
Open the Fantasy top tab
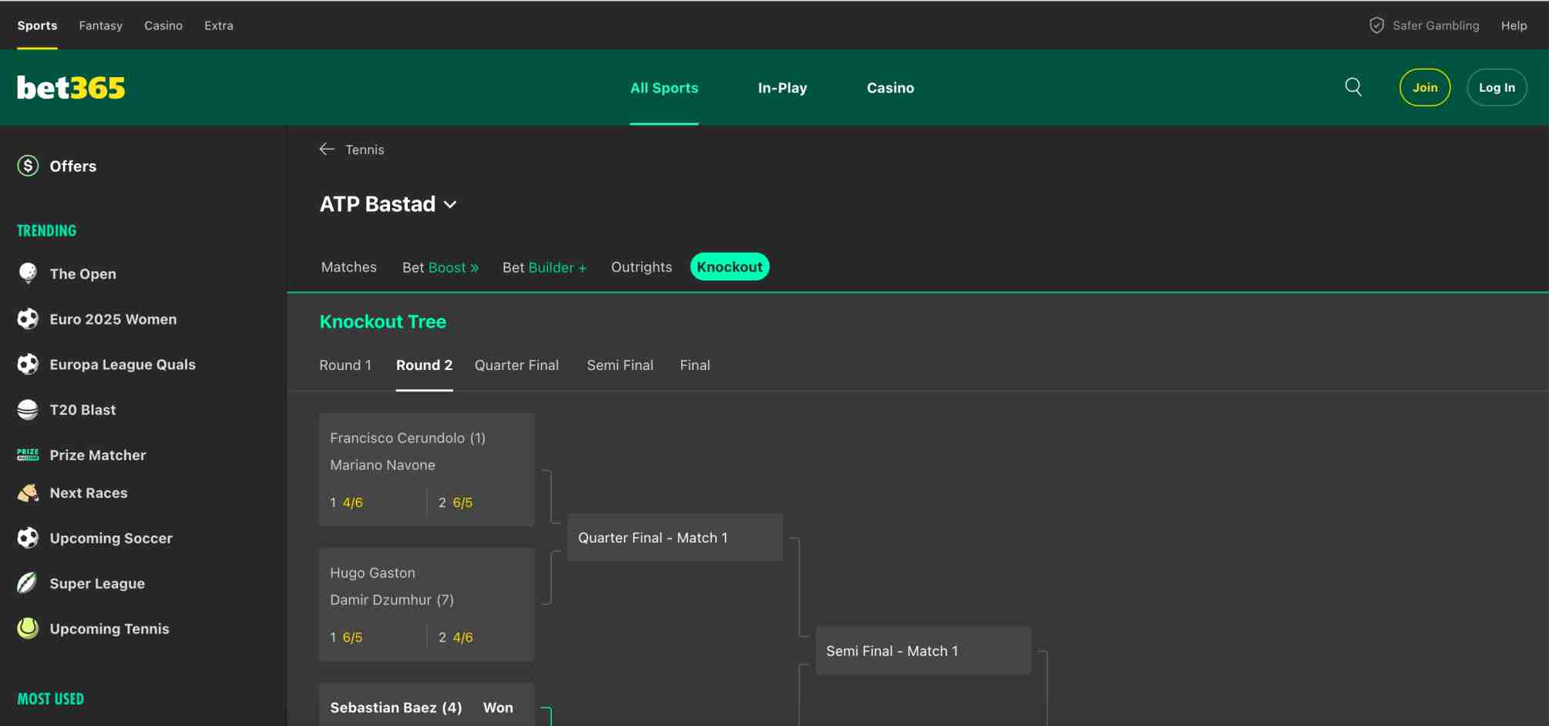pyautogui.click(x=101, y=25)
